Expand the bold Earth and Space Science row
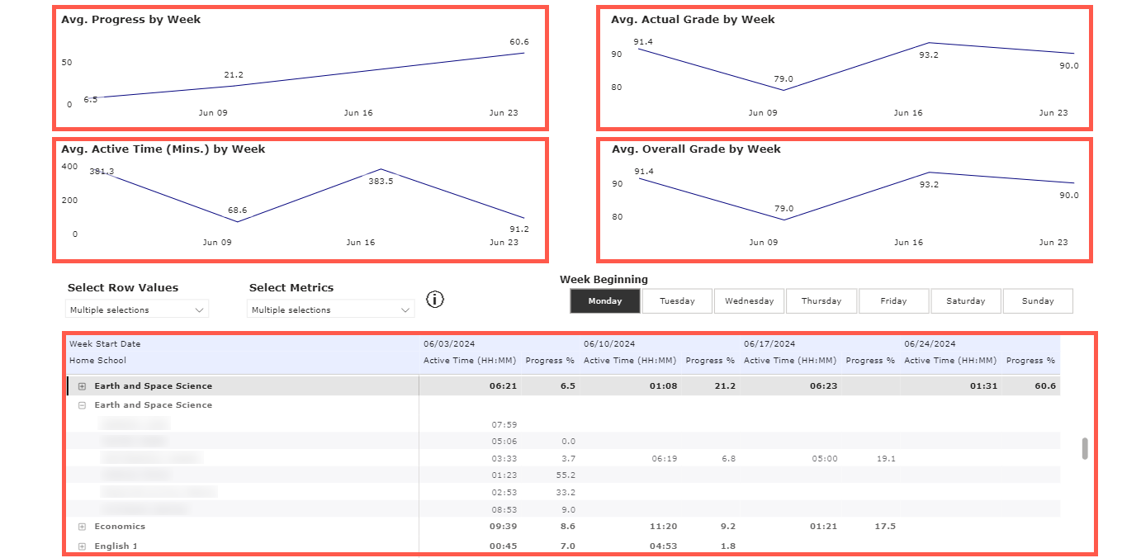The height and width of the screenshot is (558, 1122). pos(80,385)
